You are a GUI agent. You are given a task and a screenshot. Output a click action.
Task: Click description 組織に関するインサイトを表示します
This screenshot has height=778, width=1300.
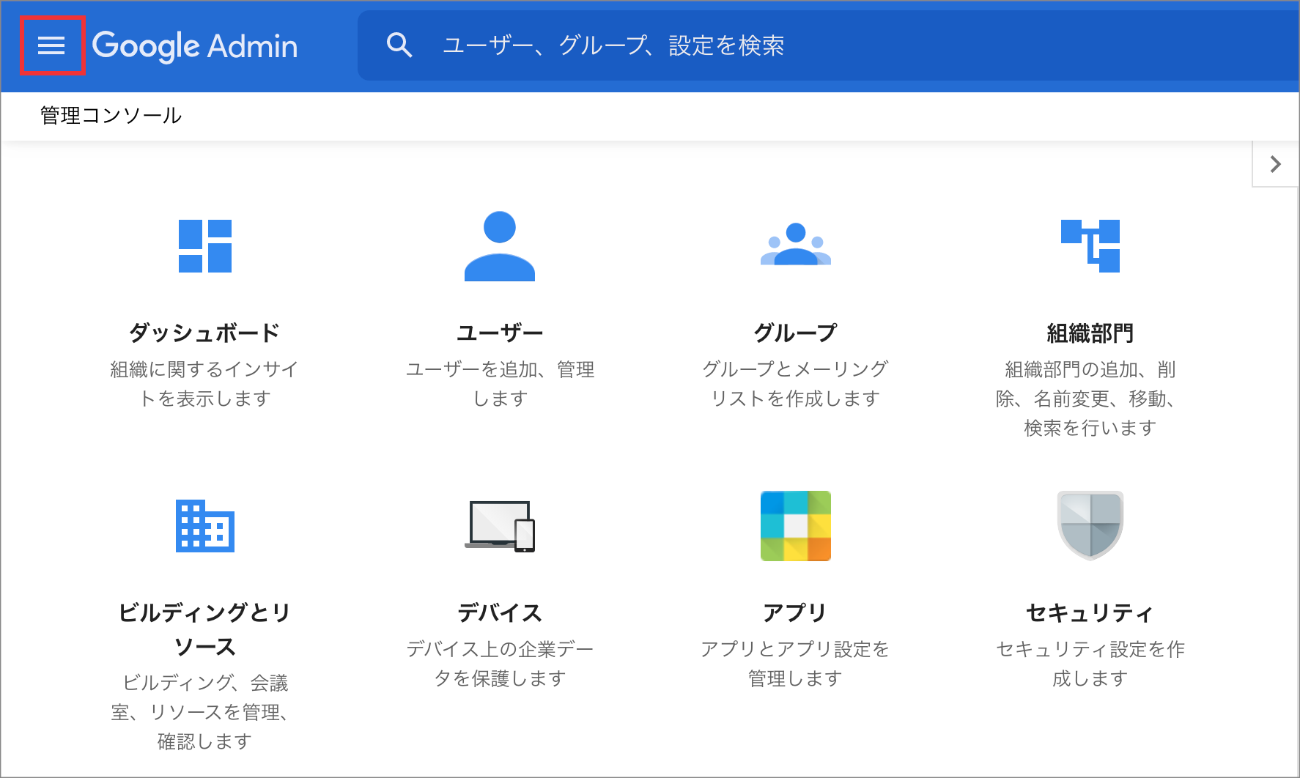point(205,384)
